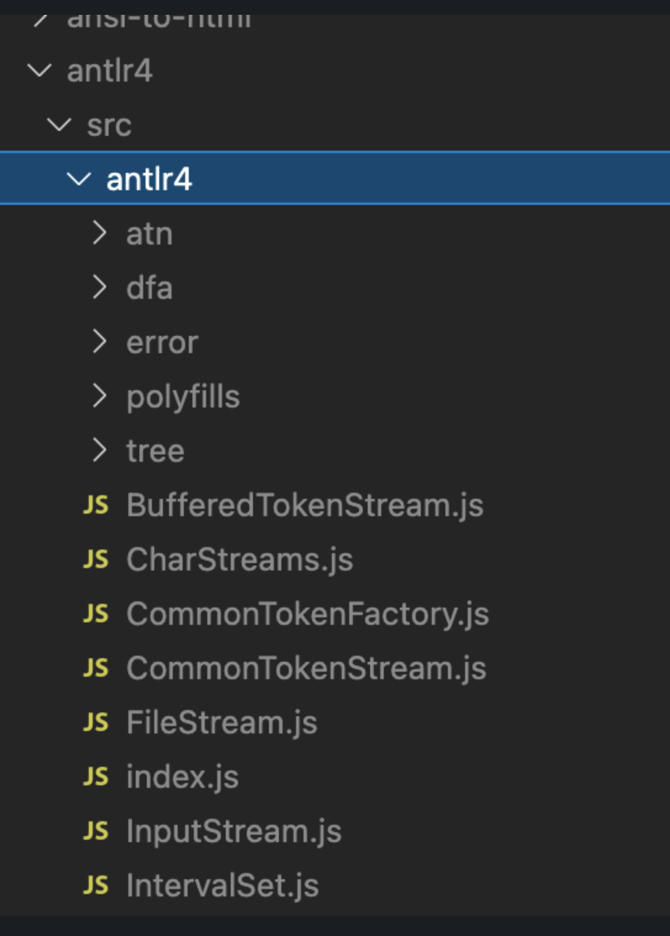This screenshot has height=936, width=670.
Task: Click the JS icon beside CommonTokenStream.js
Action: pos(97,668)
